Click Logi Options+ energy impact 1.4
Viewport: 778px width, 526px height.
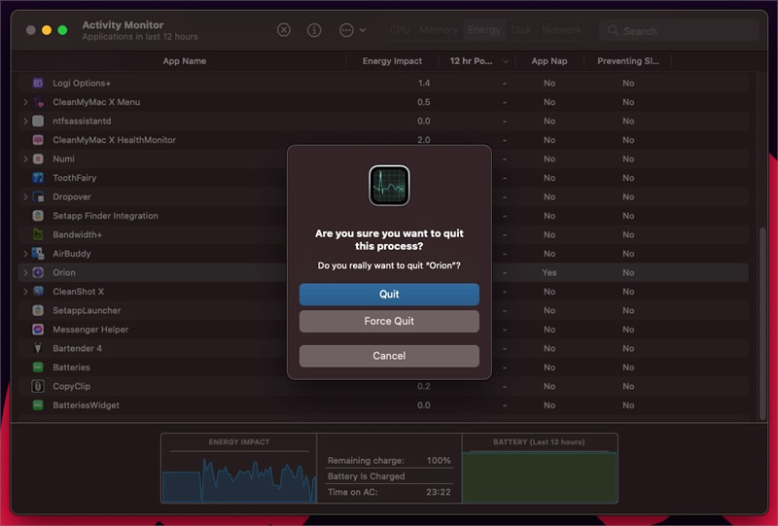[x=424, y=83]
